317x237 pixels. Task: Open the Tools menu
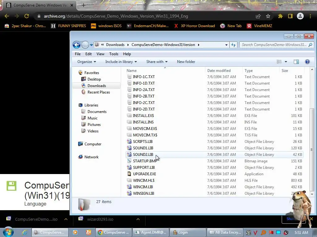(114, 54)
